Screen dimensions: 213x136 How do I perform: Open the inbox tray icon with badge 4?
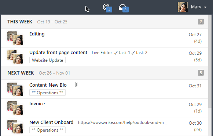124,8
